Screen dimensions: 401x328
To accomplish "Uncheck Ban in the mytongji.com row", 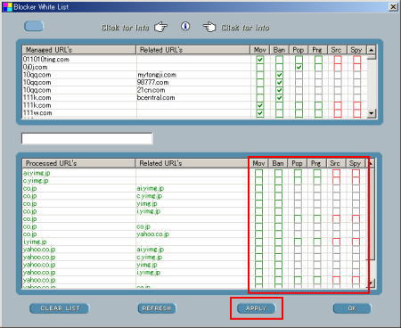I will [279, 75].
